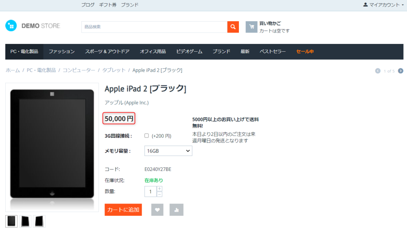Open the オフィス用品 menu
This screenshot has height=232, width=407.
(x=153, y=52)
